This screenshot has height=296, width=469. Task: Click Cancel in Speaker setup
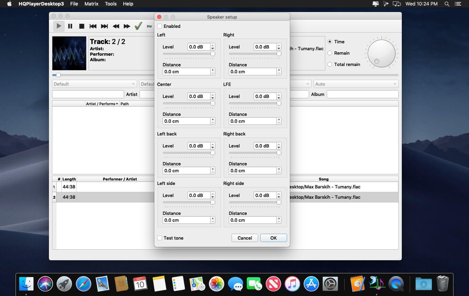[x=245, y=238]
